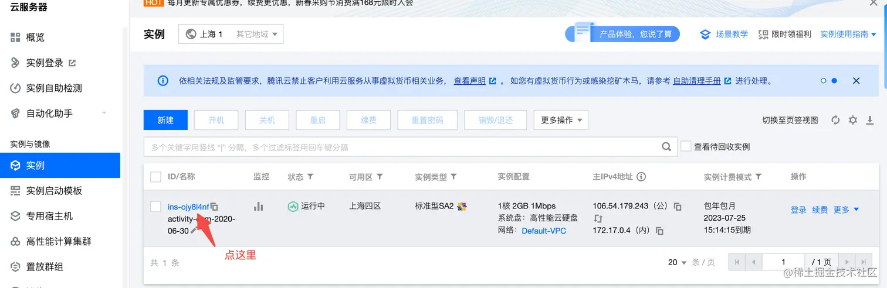Click the 场景教学 graduation cap icon
887x288 pixels.
click(706, 35)
